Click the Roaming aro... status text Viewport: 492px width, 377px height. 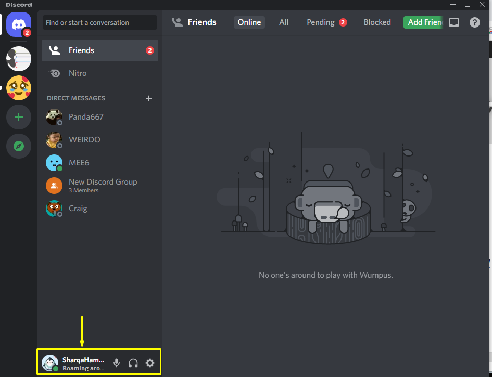[x=83, y=368]
